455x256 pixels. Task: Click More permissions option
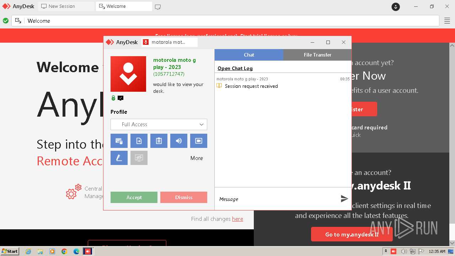pos(197,158)
